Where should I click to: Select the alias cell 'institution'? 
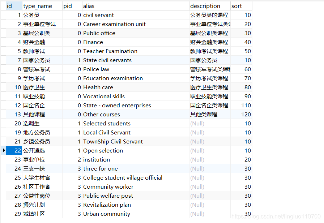point(136,160)
